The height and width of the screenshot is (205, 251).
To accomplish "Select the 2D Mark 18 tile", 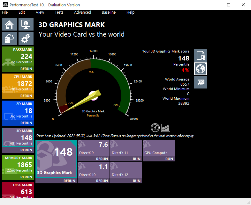I will (18, 110).
